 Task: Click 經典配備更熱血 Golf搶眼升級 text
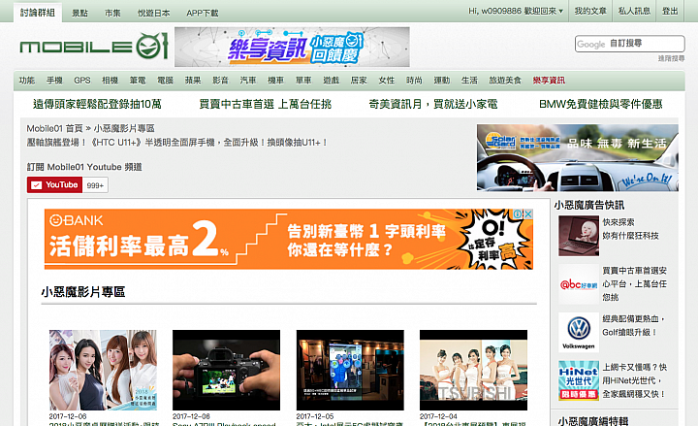633,326
